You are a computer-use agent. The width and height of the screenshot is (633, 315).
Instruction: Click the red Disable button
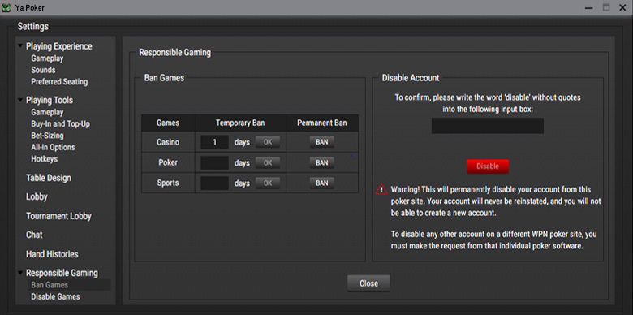pos(488,166)
